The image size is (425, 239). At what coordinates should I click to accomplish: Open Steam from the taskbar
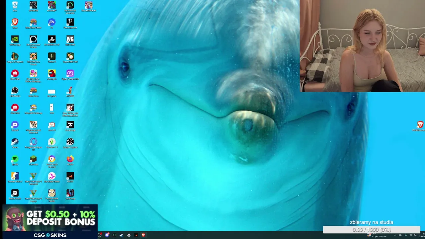click(x=121, y=235)
